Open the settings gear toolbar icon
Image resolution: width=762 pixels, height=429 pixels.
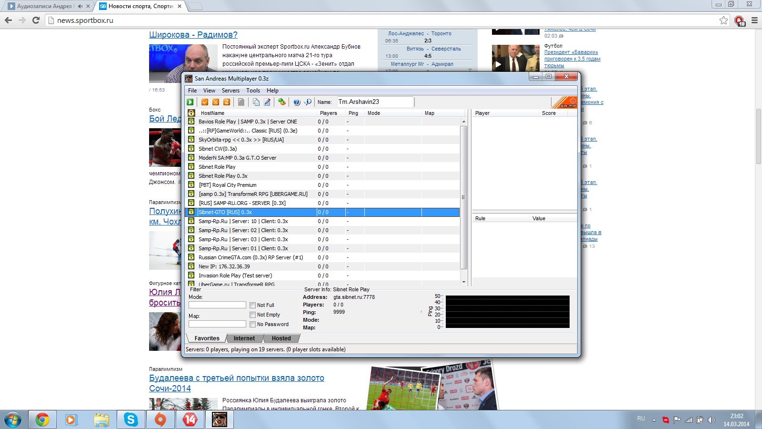tap(282, 102)
